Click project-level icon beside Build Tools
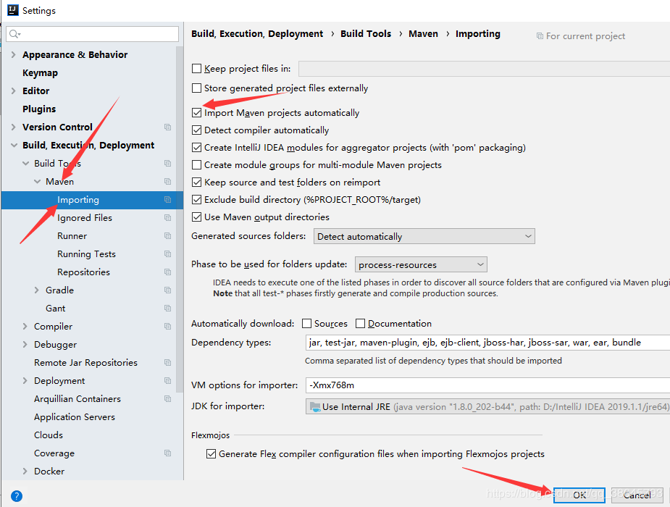 tap(167, 163)
